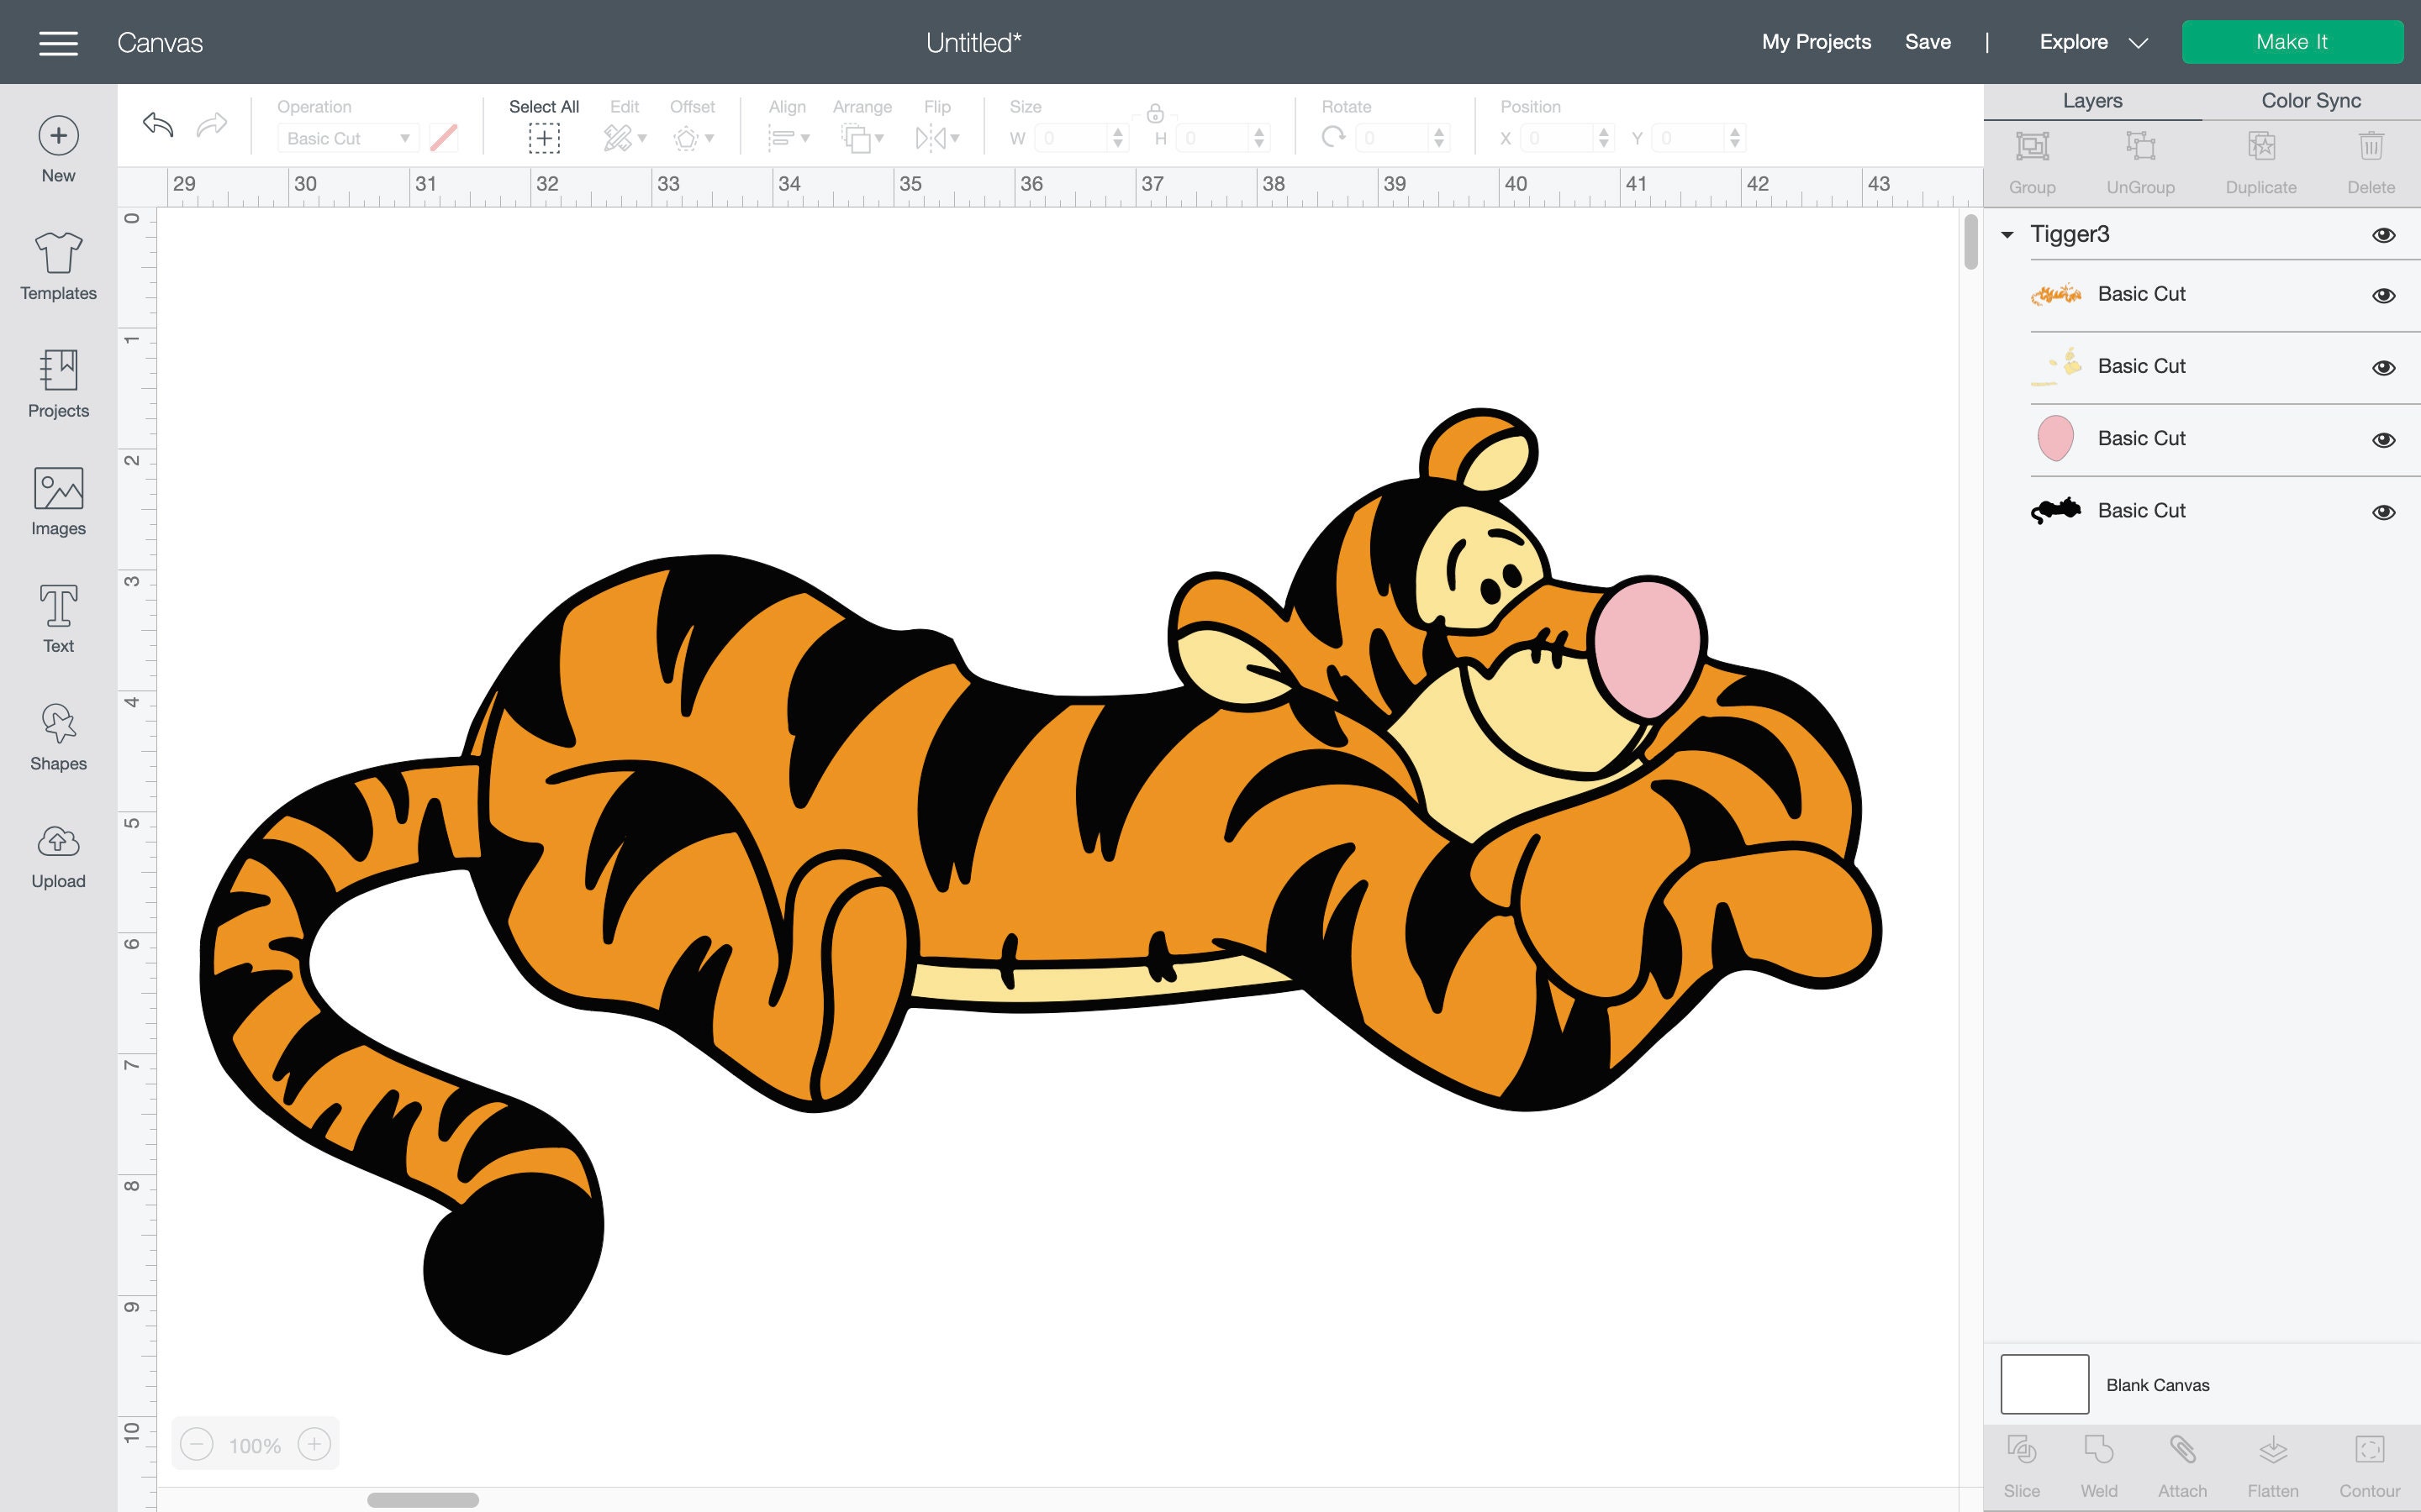Click the 100% zoom level label
The height and width of the screenshot is (1512, 2421).
coord(254,1445)
